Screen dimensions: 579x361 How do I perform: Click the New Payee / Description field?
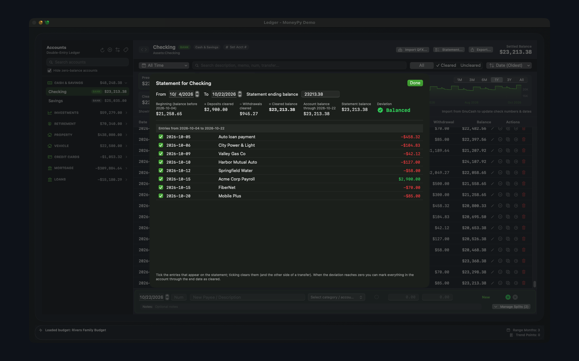click(x=248, y=297)
